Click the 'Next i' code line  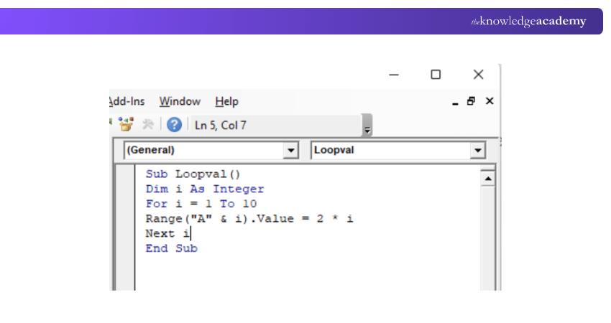pyautogui.click(x=168, y=233)
